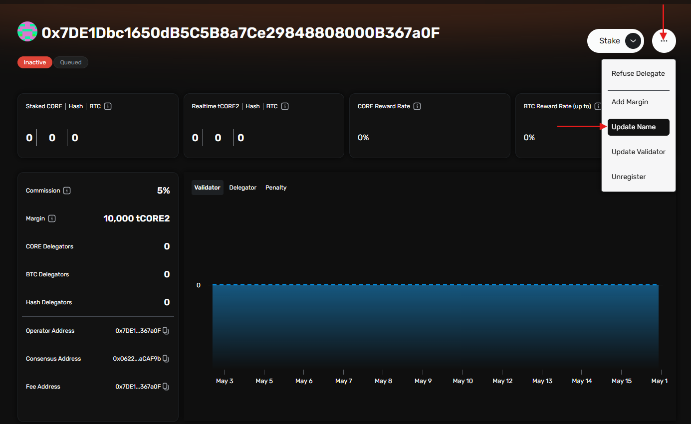
Task: Copy the Operator Address
Action: point(166,331)
